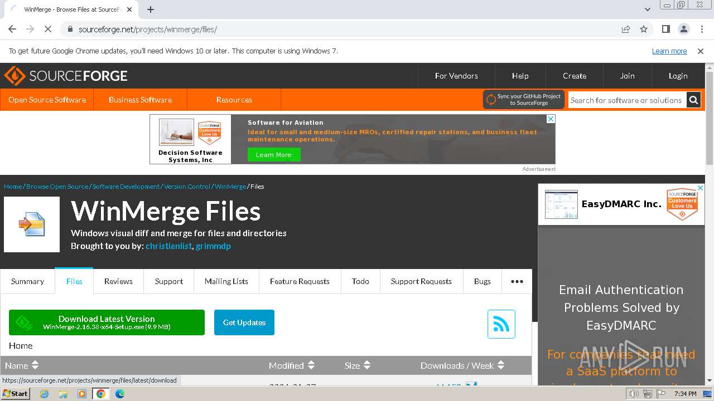The image size is (714, 401).
Task: Open the Support tab
Action: click(168, 281)
